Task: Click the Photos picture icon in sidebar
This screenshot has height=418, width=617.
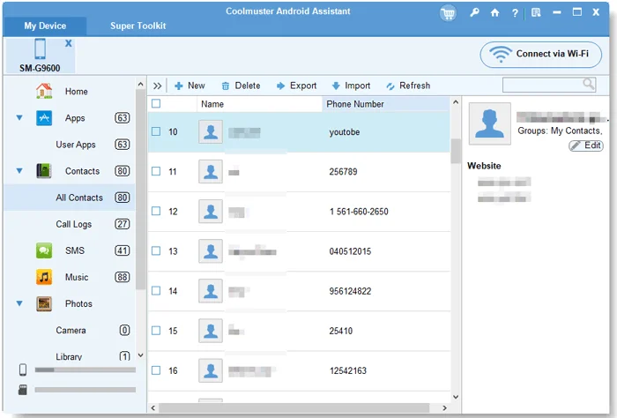Action: (x=44, y=303)
